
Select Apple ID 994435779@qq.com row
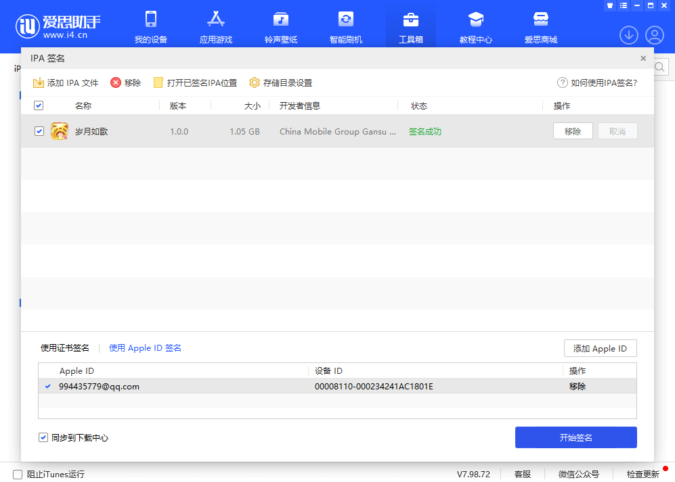point(337,386)
